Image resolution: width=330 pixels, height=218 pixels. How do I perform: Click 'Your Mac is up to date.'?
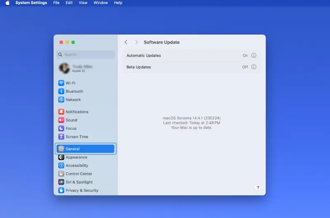(x=191, y=128)
